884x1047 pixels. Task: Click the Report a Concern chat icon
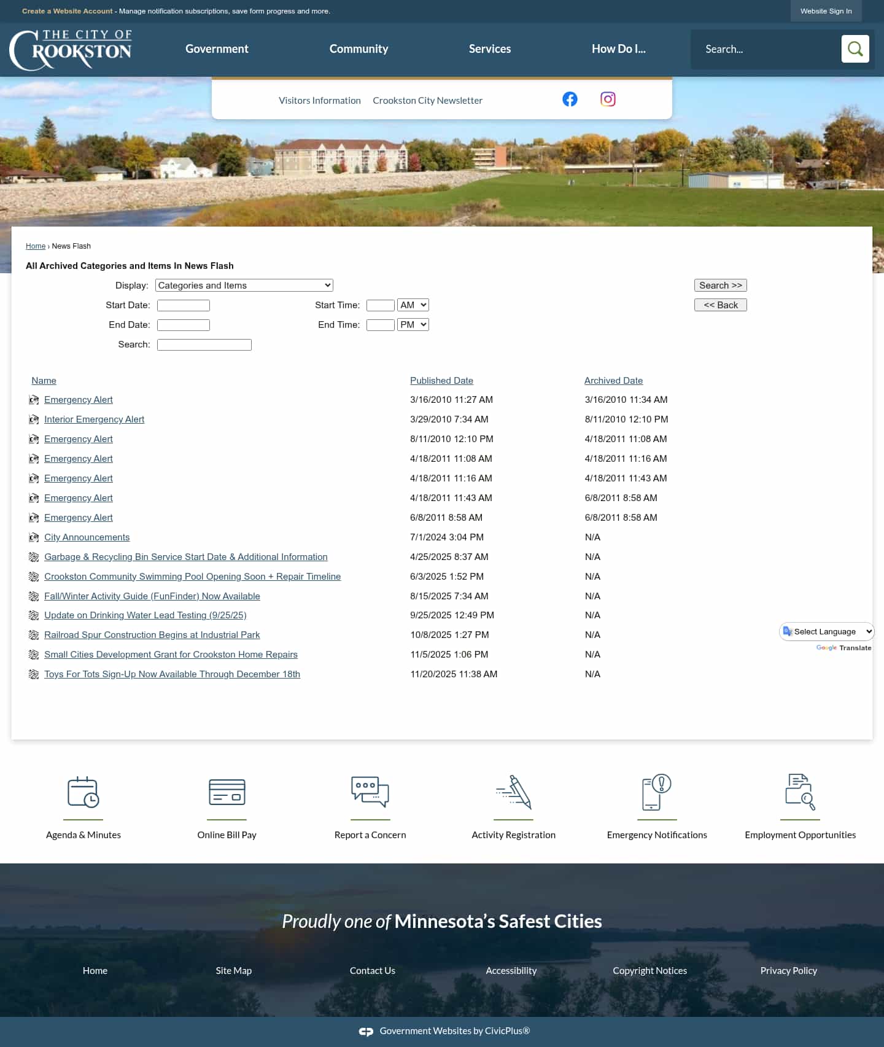370,792
